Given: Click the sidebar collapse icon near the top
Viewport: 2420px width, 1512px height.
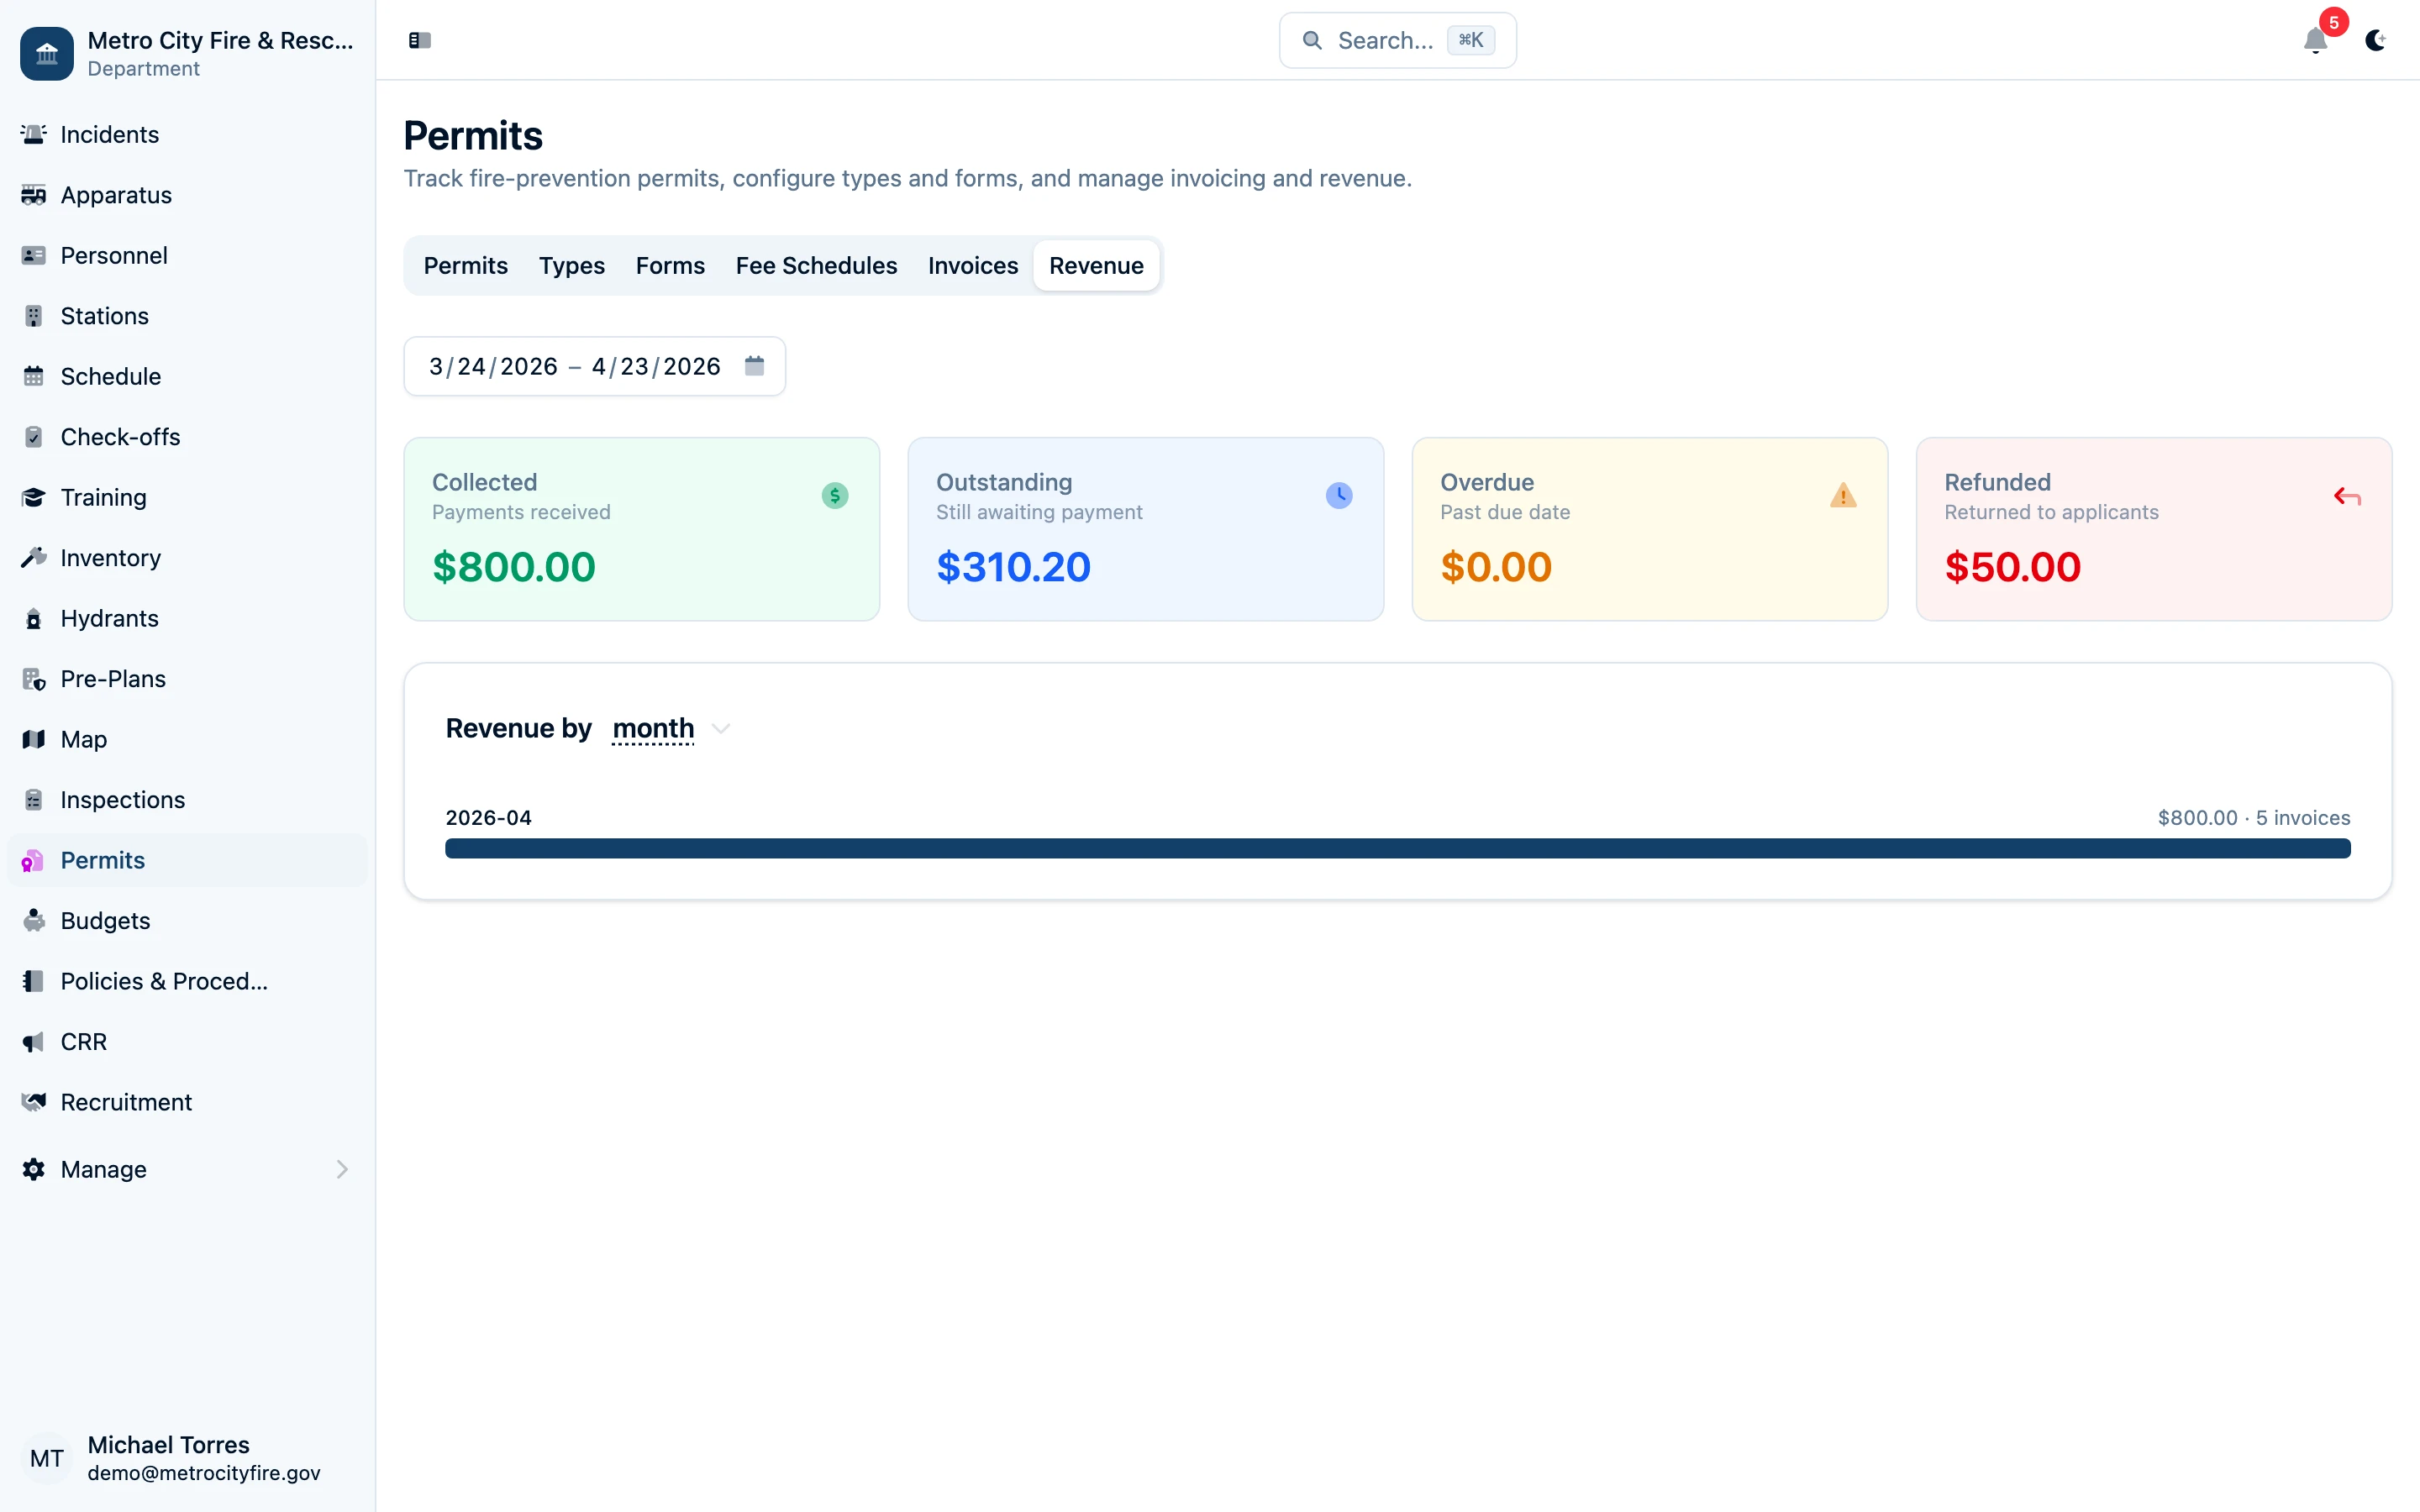Looking at the screenshot, I should point(419,40).
